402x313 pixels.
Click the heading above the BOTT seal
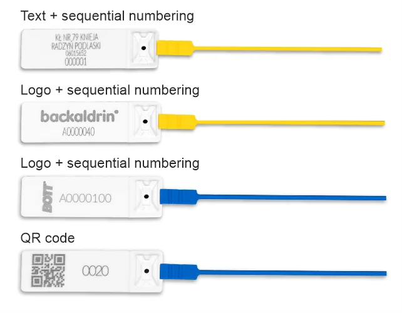pyautogui.click(x=110, y=163)
